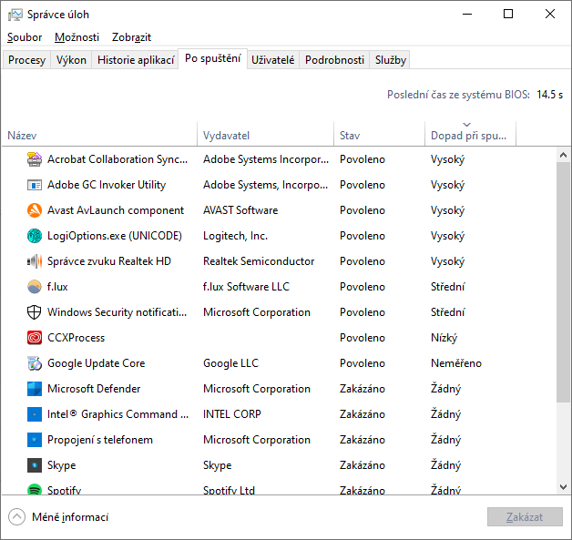Click the Google Update Core icon
Screen dimensions: 572x540
tap(35, 363)
